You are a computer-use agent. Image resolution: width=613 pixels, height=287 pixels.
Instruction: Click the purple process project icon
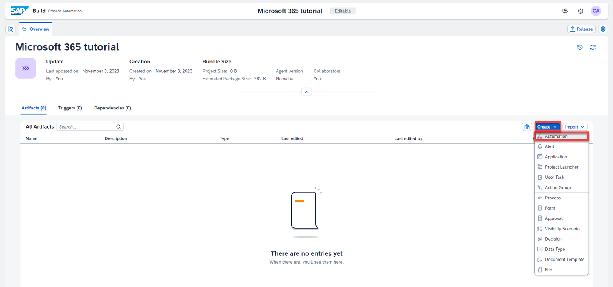(26, 68)
